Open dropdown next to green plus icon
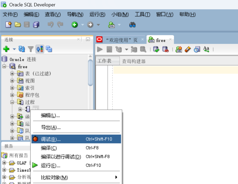Screen dimensions: 238x184 [14, 49]
